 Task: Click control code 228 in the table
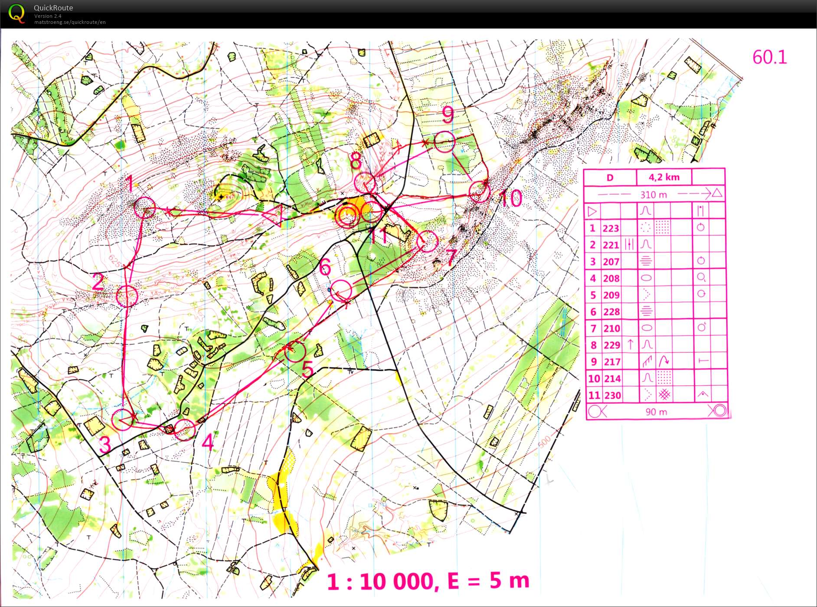[611, 312]
